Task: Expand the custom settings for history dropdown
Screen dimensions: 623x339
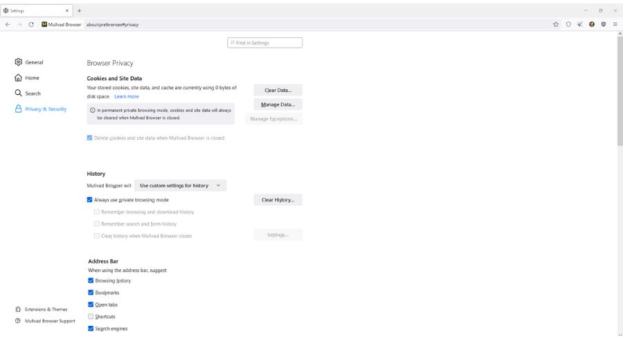Action: (x=180, y=185)
